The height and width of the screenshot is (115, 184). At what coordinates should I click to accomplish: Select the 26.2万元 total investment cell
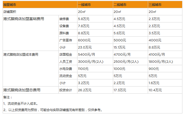point(85,90)
